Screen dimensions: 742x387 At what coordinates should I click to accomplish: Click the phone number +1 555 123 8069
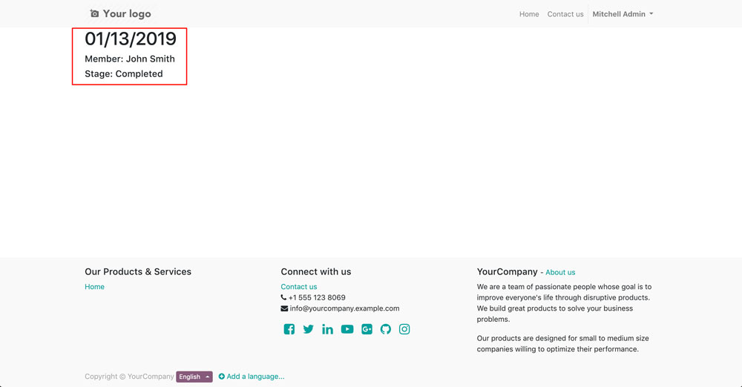pos(317,297)
